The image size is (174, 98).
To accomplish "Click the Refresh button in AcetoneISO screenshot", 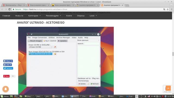I will point(95,84).
